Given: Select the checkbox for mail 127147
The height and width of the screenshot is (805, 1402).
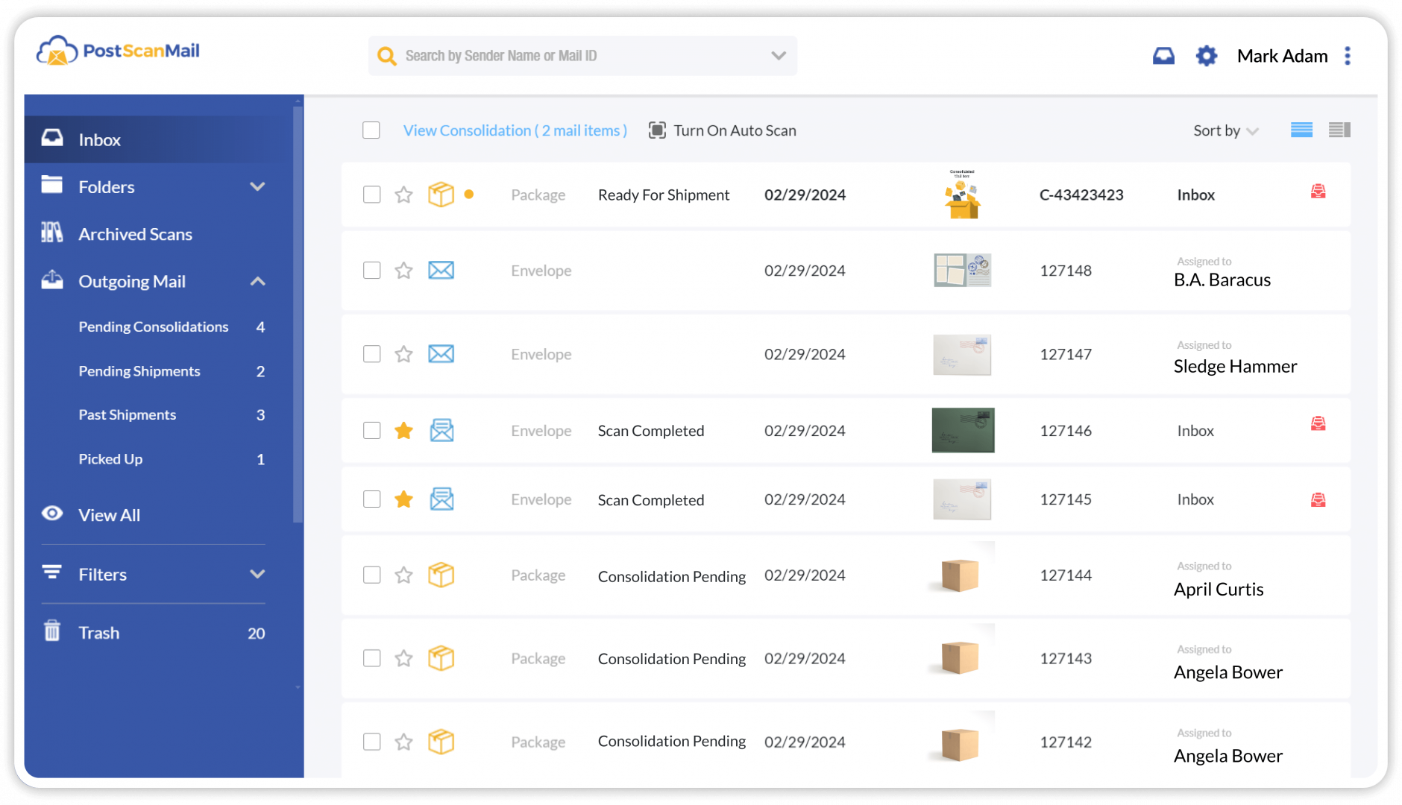Looking at the screenshot, I should (x=371, y=354).
